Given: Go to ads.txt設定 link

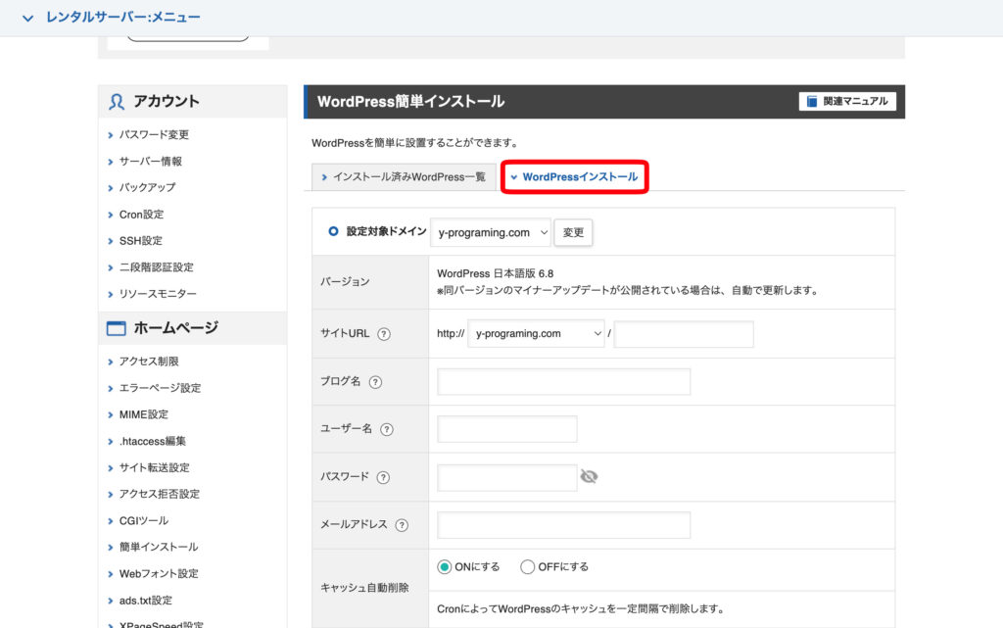Looking at the screenshot, I should [x=146, y=601].
